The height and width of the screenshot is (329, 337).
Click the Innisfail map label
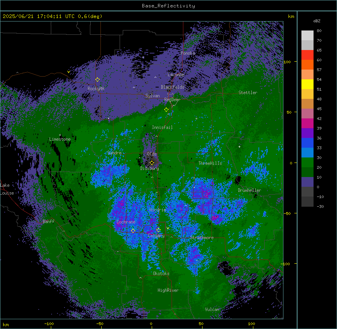[162, 127]
